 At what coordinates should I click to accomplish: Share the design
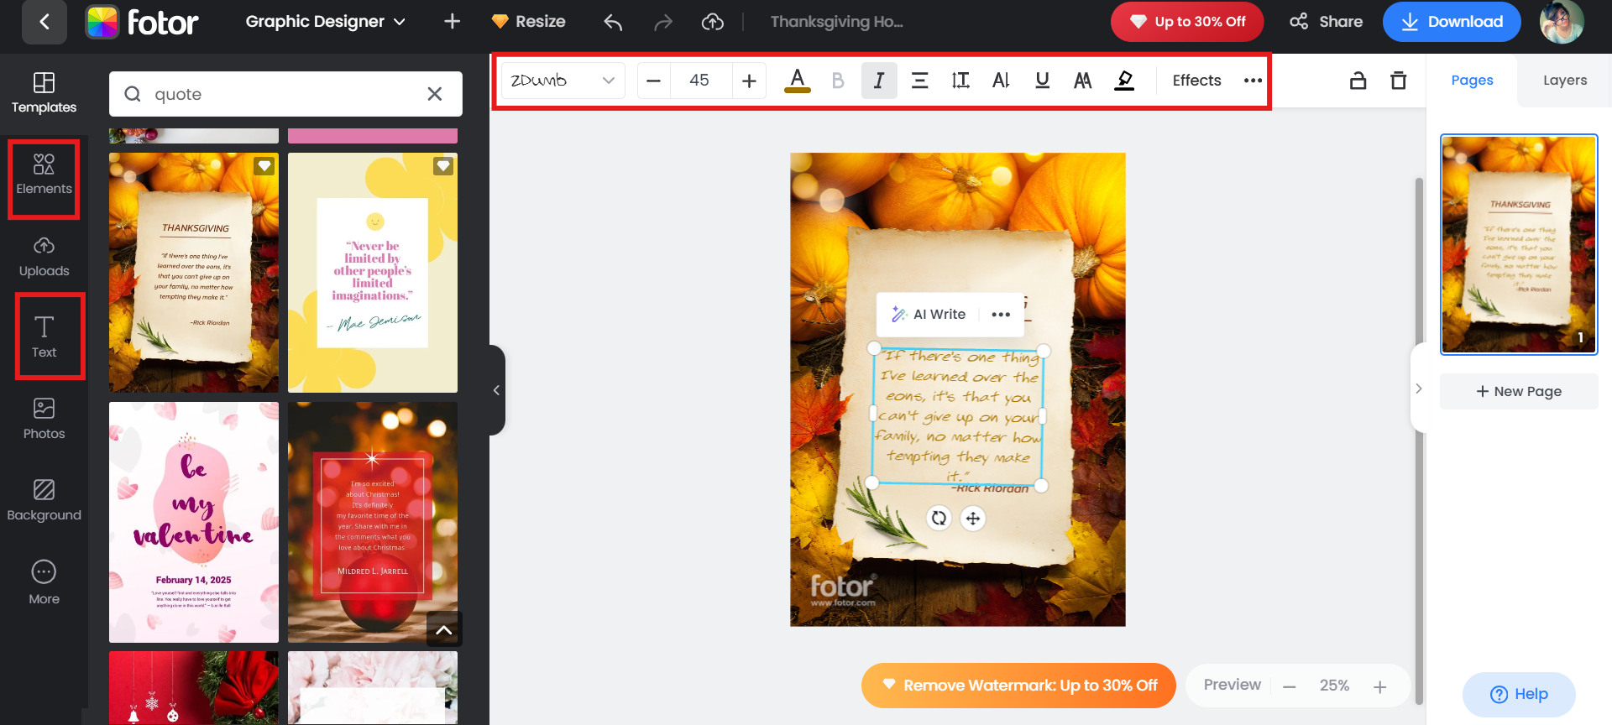(x=1327, y=22)
